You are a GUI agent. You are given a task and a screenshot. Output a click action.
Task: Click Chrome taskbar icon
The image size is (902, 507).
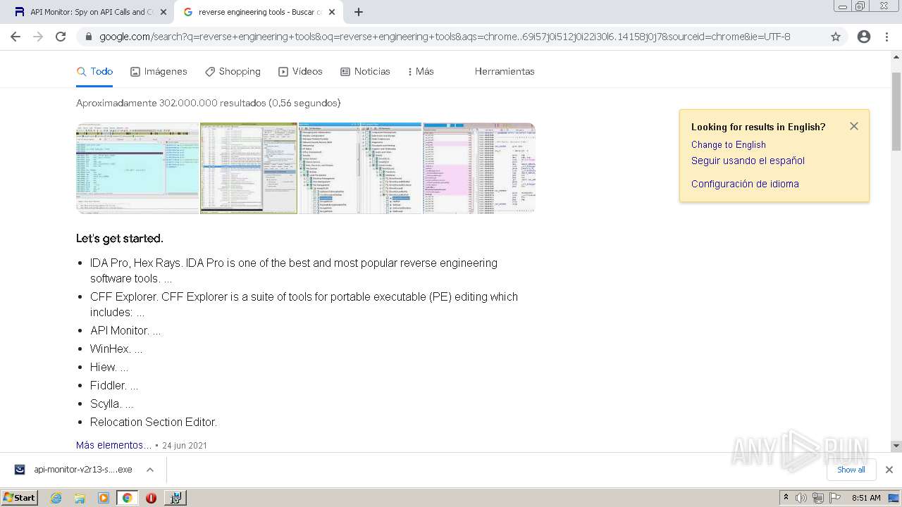[127, 498]
